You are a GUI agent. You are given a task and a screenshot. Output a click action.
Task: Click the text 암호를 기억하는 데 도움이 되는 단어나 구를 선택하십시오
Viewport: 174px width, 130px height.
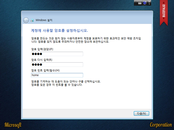click(x=66, y=82)
